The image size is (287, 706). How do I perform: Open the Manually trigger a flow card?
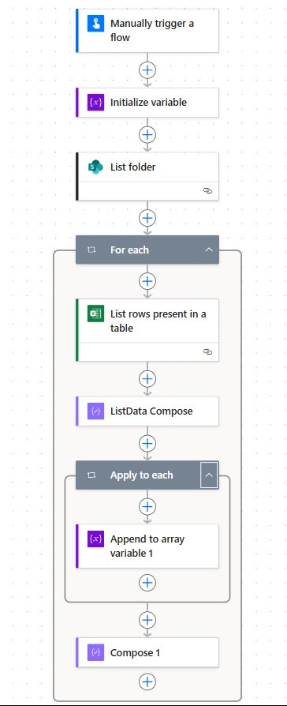click(x=147, y=31)
